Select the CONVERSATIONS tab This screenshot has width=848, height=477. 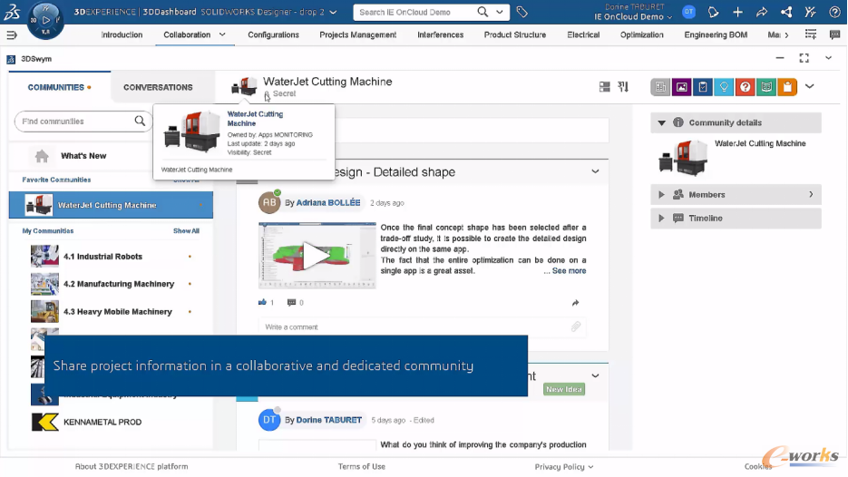point(158,87)
